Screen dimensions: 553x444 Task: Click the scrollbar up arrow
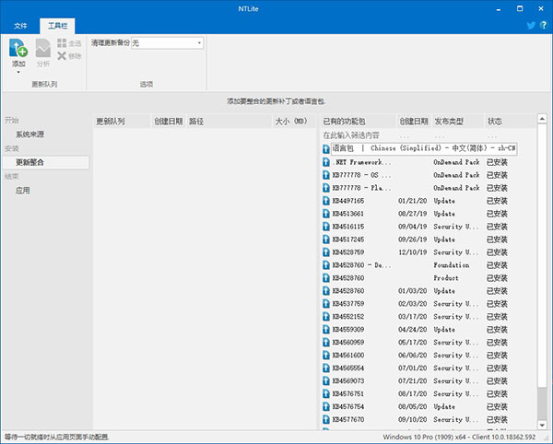[542, 119]
